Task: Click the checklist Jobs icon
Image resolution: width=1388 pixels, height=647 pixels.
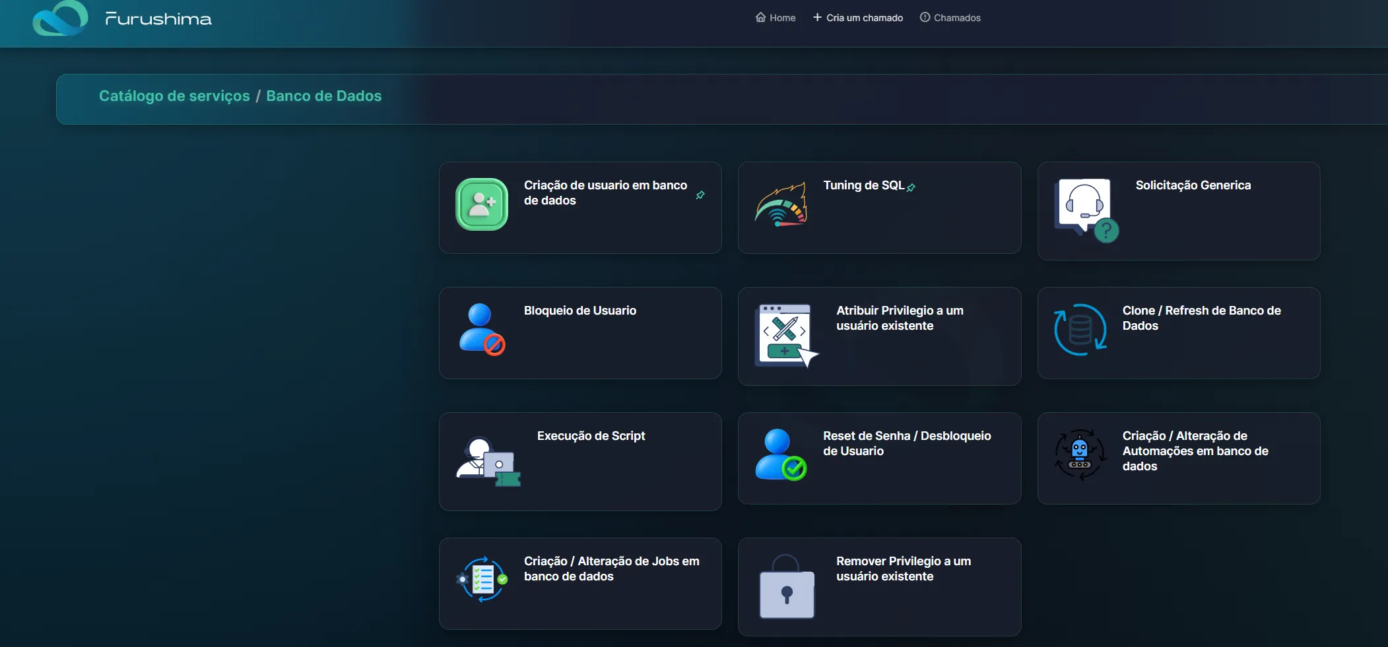Action: (482, 580)
